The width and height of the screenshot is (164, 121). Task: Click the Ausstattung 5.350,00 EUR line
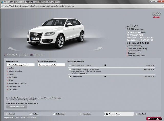pos(140,40)
